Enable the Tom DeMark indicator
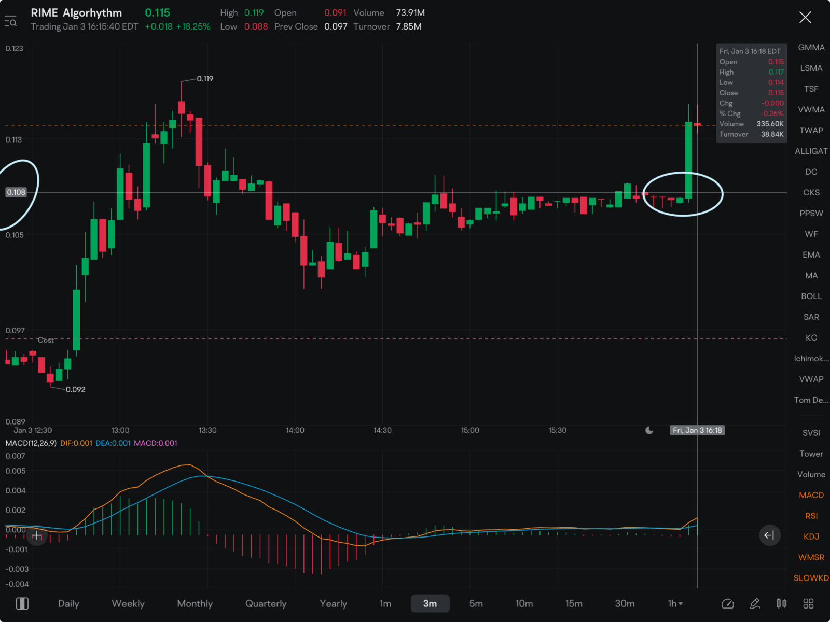This screenshot has height=622, width=830. pos(811,400)
